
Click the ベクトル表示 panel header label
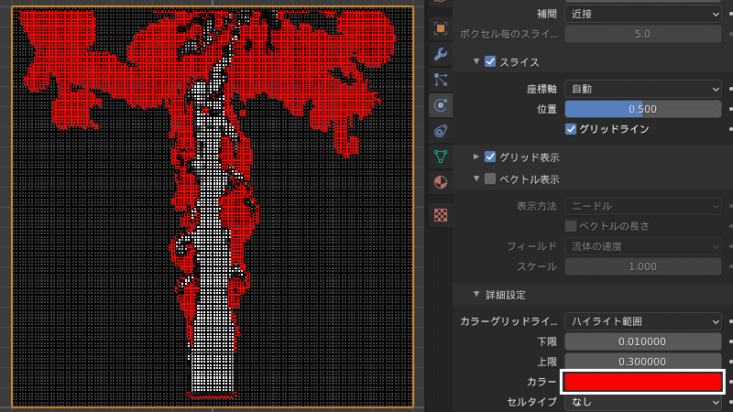pyautogui.click(x=530, y=179)
